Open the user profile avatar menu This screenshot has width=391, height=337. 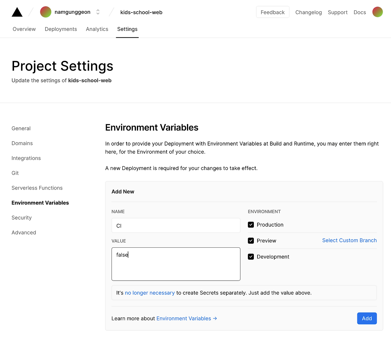[378, 12]
